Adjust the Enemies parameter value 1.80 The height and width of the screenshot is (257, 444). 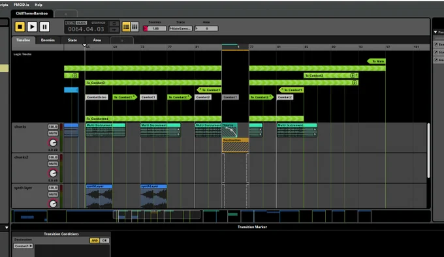pos(155,29)
